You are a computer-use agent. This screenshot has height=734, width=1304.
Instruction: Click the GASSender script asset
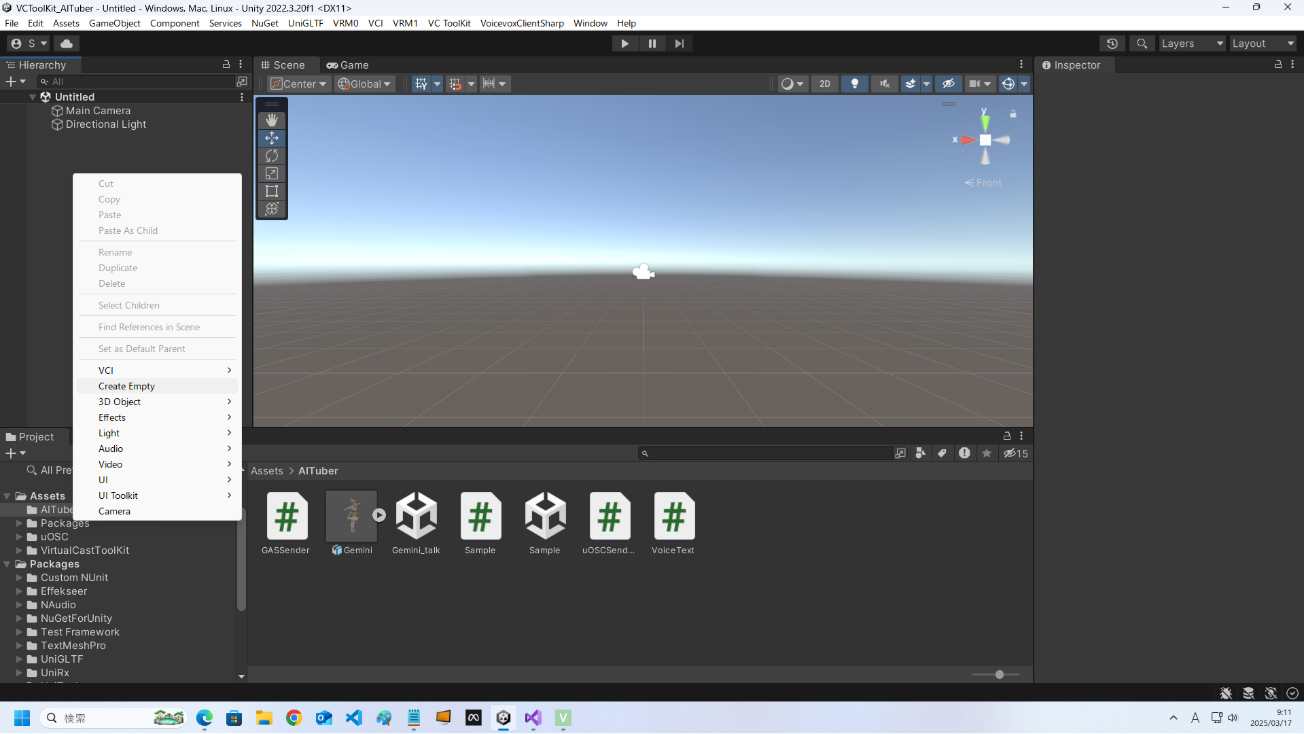[286, 523]
